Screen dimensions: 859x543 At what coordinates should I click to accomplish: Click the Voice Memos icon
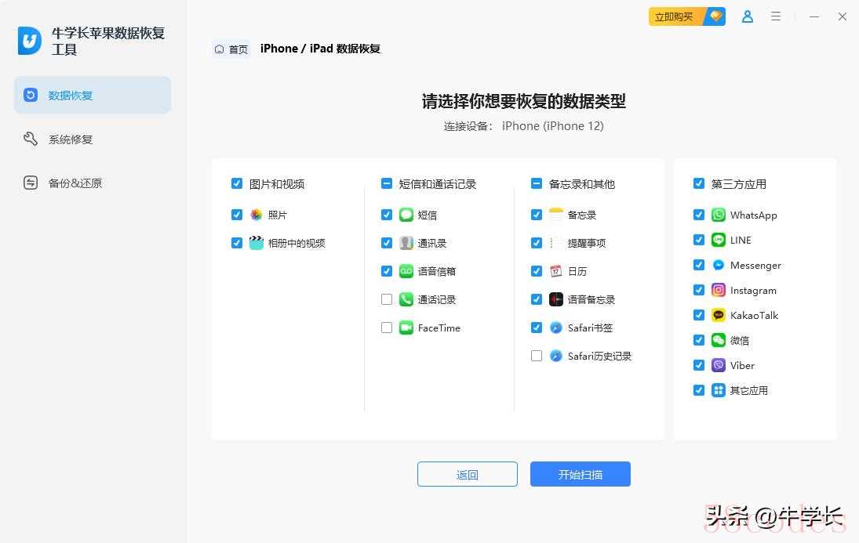tap(556, 299)
